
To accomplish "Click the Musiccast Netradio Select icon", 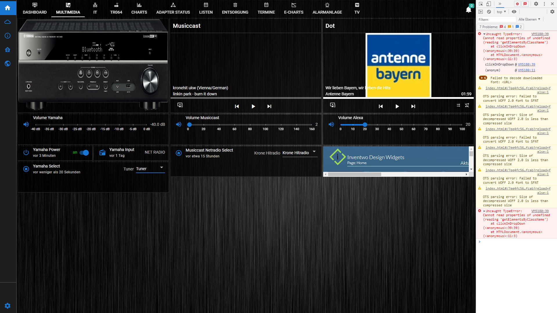I will (x=179, y=153).
